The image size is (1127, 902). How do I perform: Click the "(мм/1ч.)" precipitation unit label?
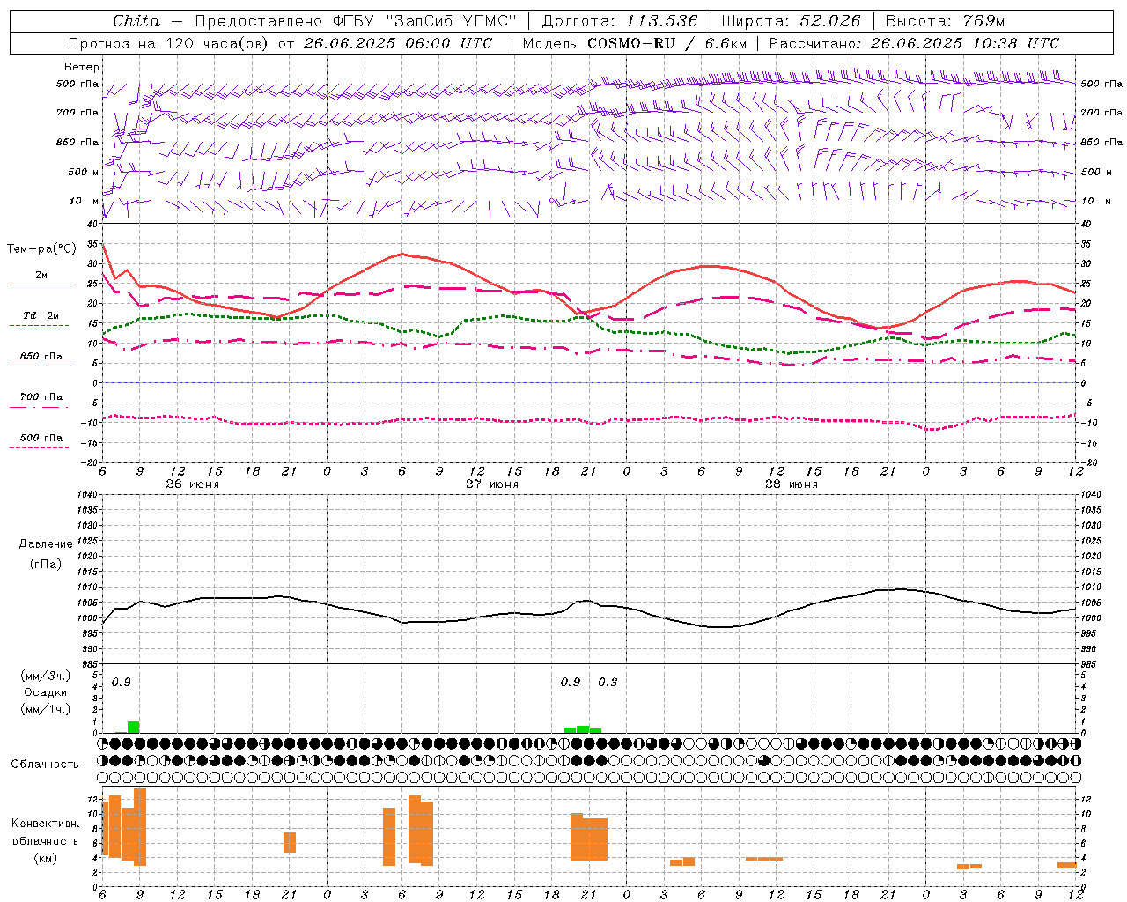[46, 709]
